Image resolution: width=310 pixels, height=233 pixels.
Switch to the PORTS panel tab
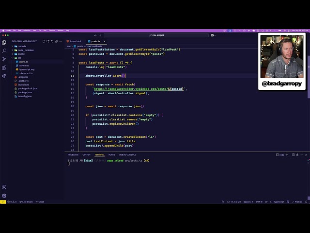112,155
